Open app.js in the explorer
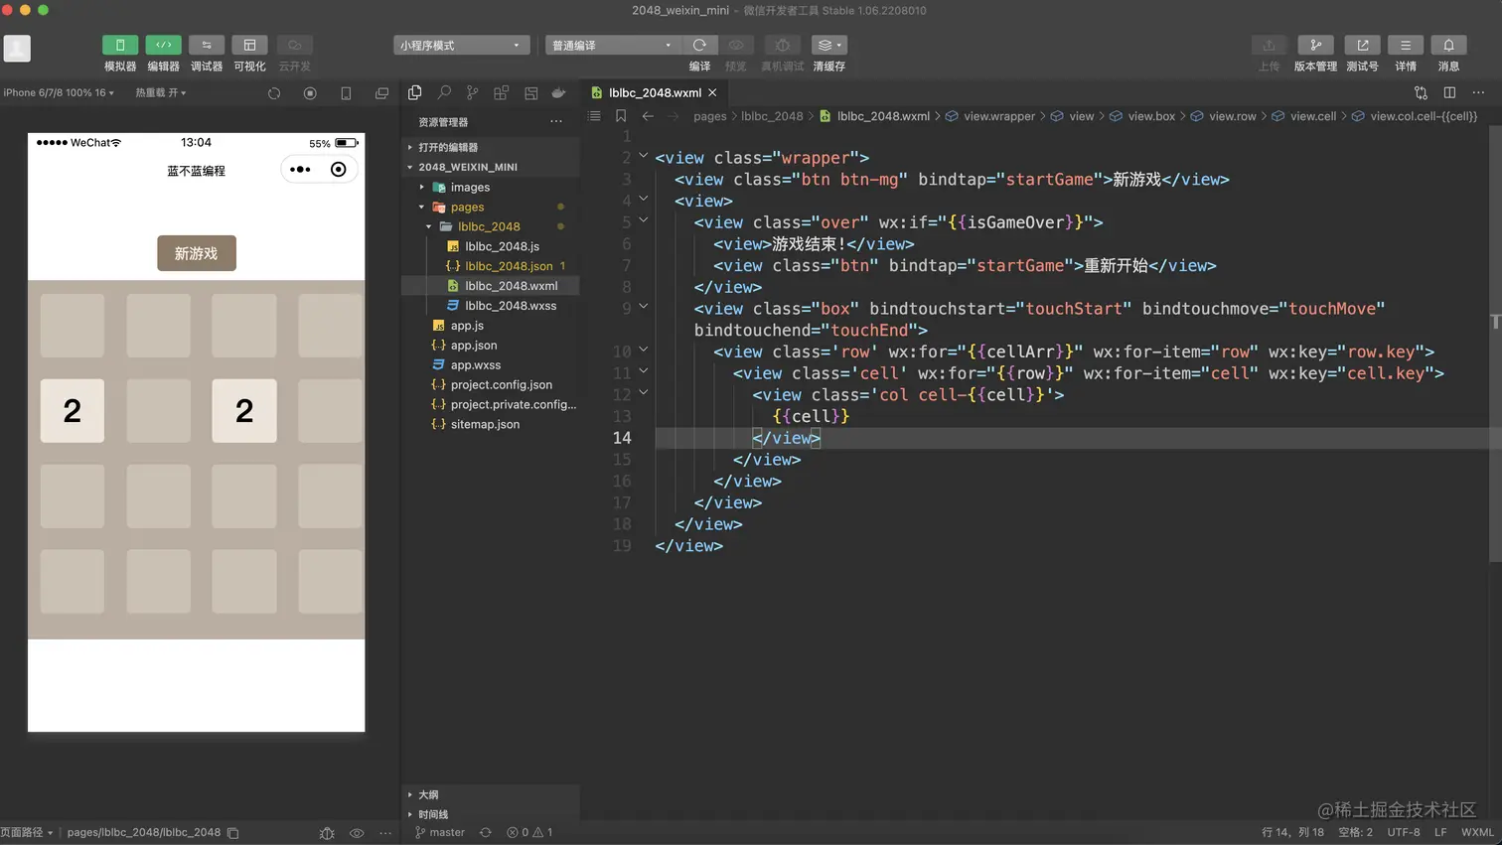1502x845 pixels. click(491, 326)
